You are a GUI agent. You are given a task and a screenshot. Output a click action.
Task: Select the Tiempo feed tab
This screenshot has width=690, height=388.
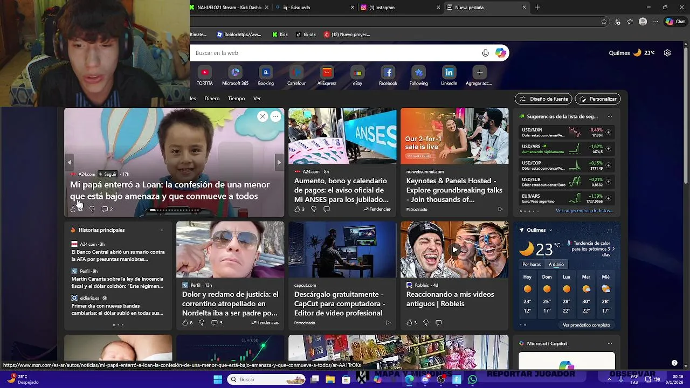[236, 99]
